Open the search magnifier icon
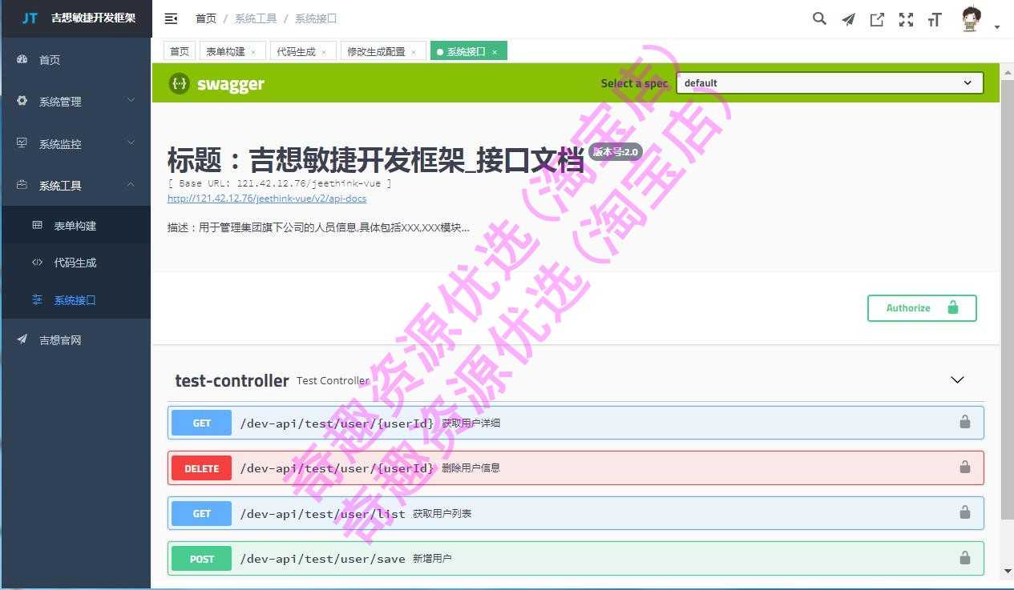 [819, 18]
